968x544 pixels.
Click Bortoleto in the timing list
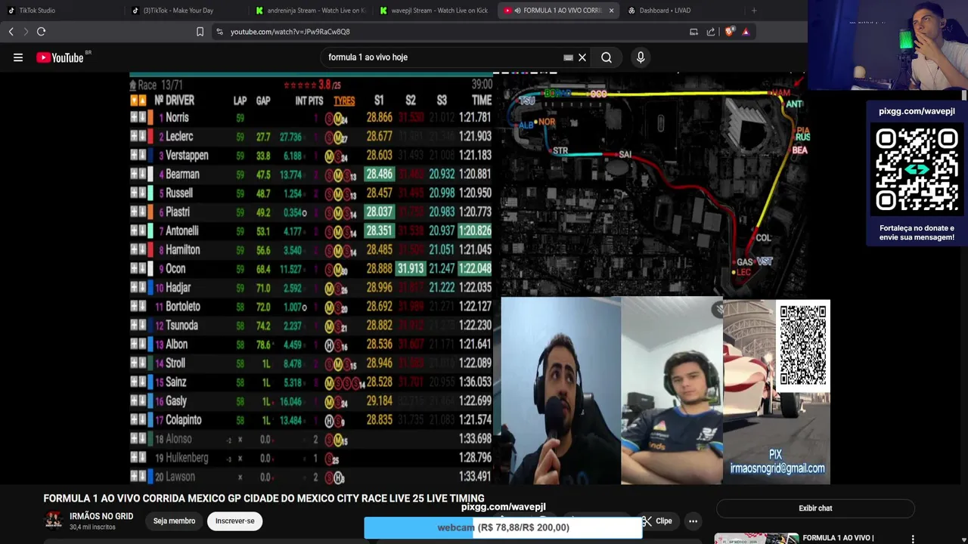(183, 307)
